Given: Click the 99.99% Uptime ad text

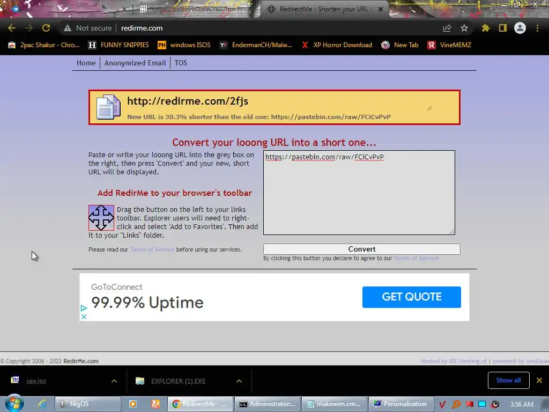Looking at the screenshot, I should tap(147, 303).
